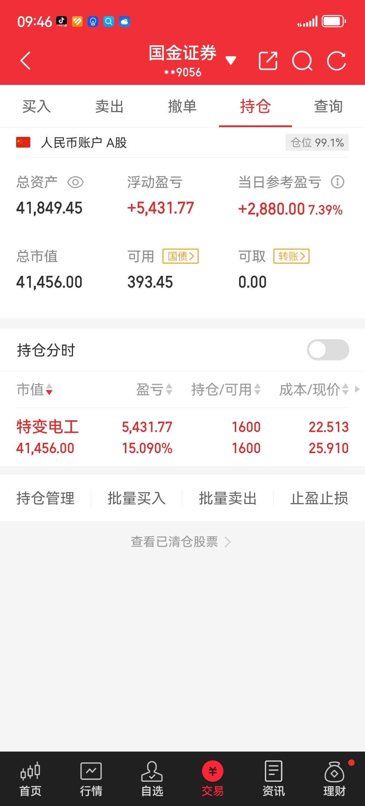Expand more columns arrow after 成本/现价
Image resolution: width=365 pixels, height=806 pixels.
pyautogui.click(x=357, y=389)
